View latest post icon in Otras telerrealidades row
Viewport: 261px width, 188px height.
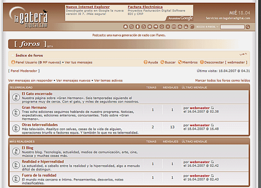(212, 125)
